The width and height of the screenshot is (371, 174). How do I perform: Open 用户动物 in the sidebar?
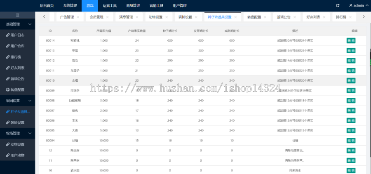pos(17,155)
